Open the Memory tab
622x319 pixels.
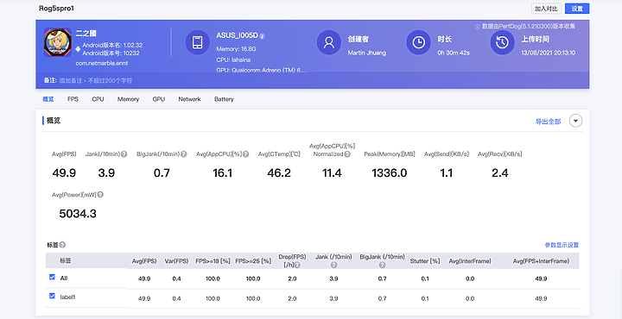(x=128, y=99)
